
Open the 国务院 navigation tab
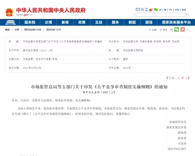pos(30,22)
